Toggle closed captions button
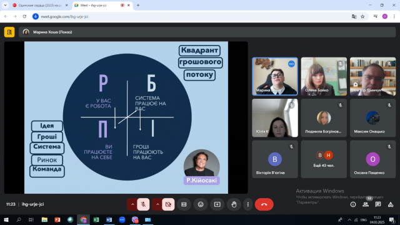The width and height of the screenshot is (400, 225). (x=184, y=204)
